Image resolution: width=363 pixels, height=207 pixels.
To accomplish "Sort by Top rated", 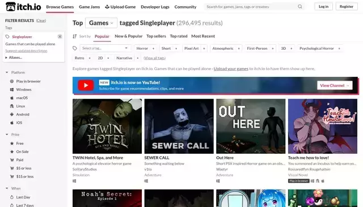I will 179,36.
